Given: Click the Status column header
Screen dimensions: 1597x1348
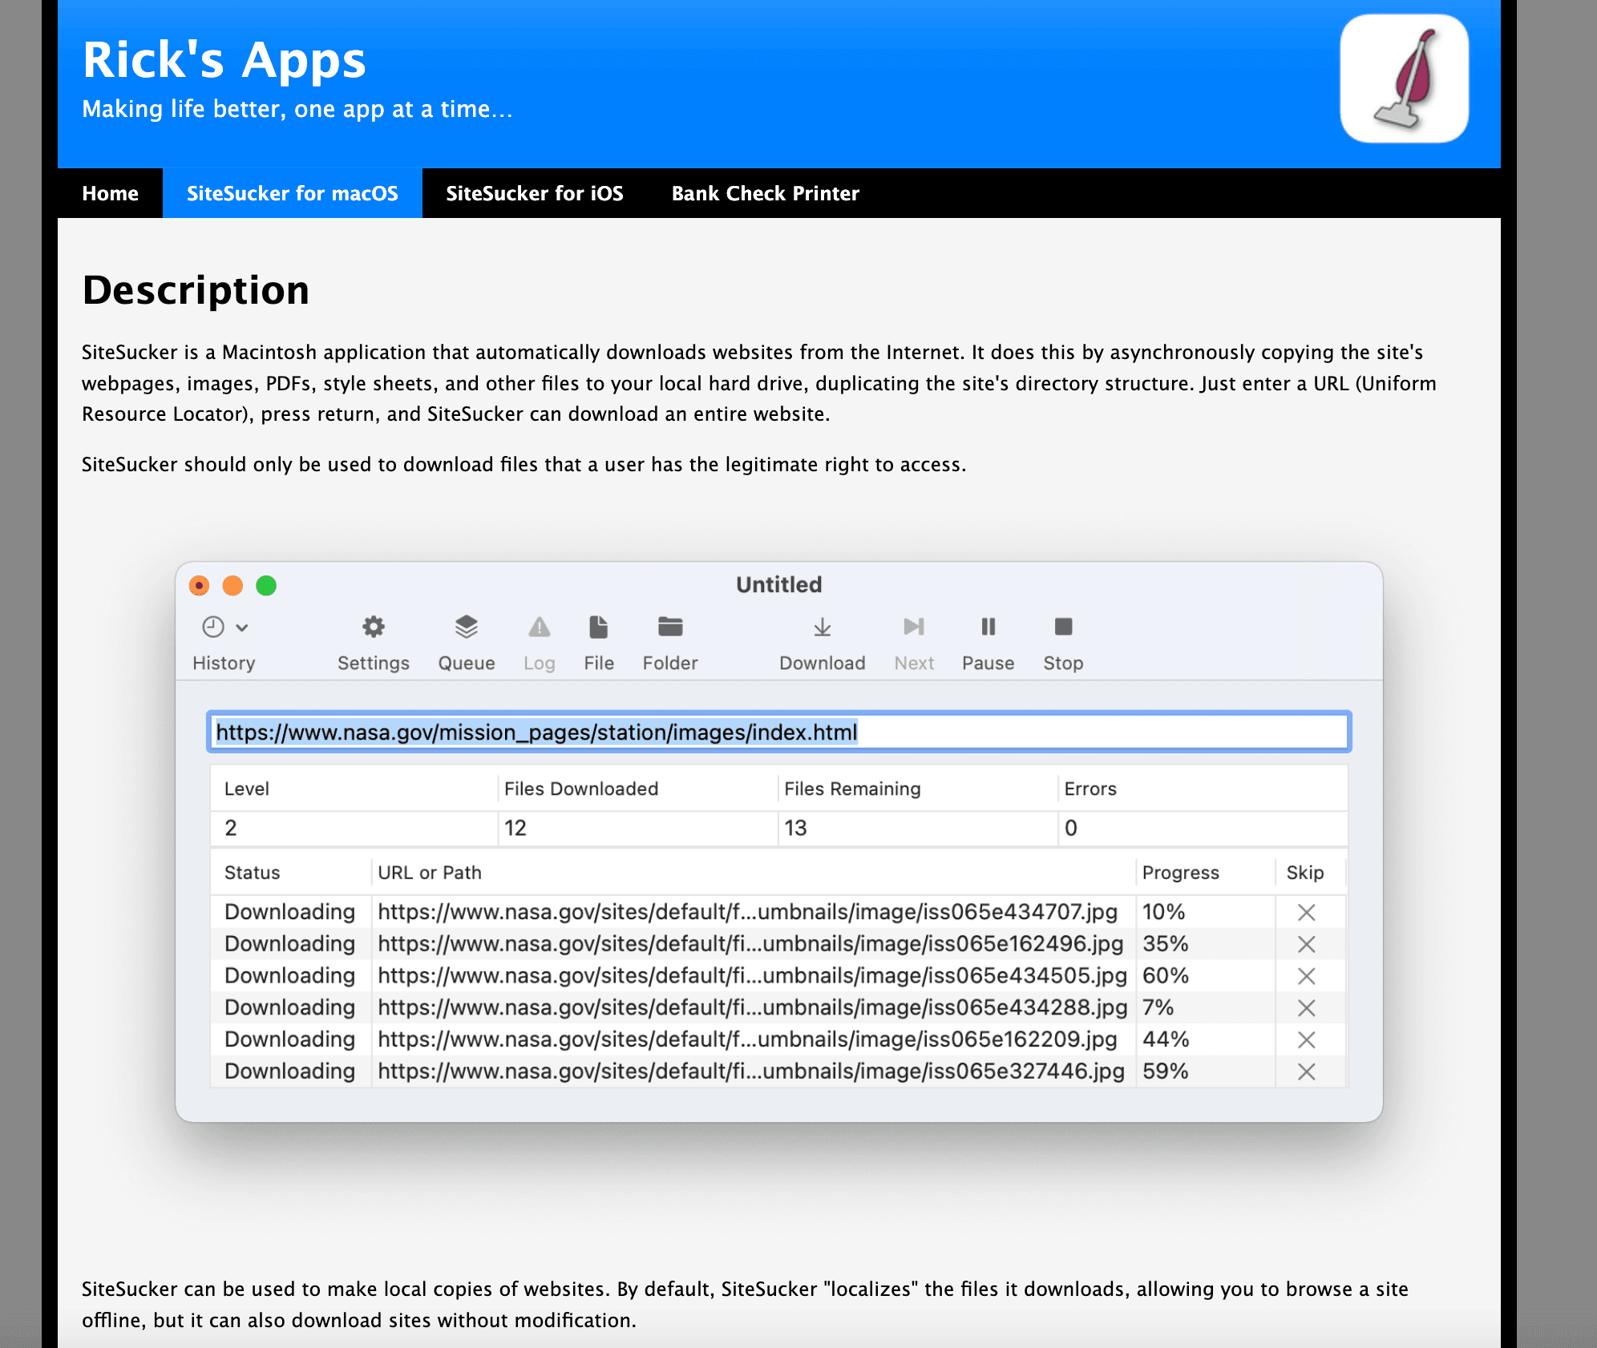Looking at the screenshot, I should 253,873.
